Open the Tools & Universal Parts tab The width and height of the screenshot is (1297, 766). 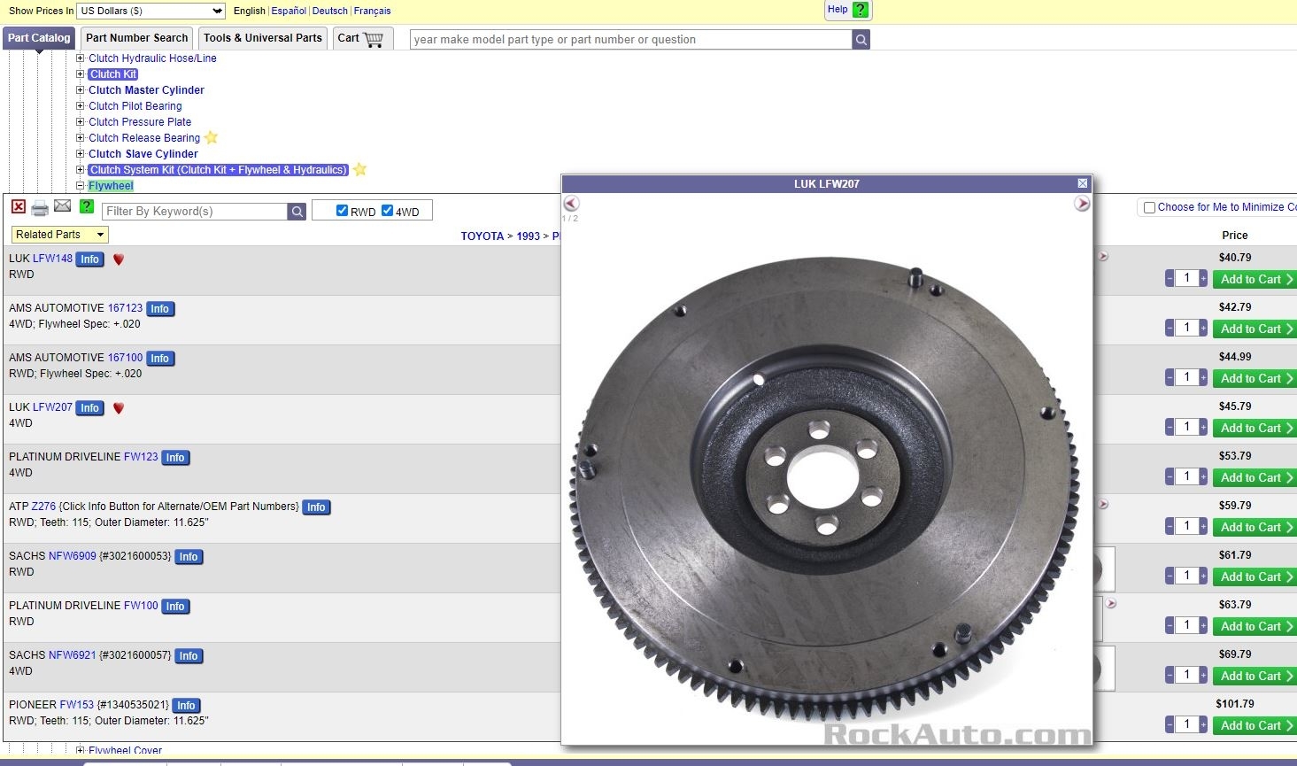point(262,38)
